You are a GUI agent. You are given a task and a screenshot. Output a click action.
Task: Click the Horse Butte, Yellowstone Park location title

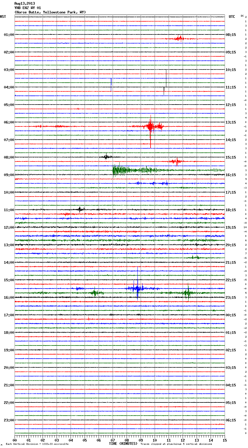50,12
